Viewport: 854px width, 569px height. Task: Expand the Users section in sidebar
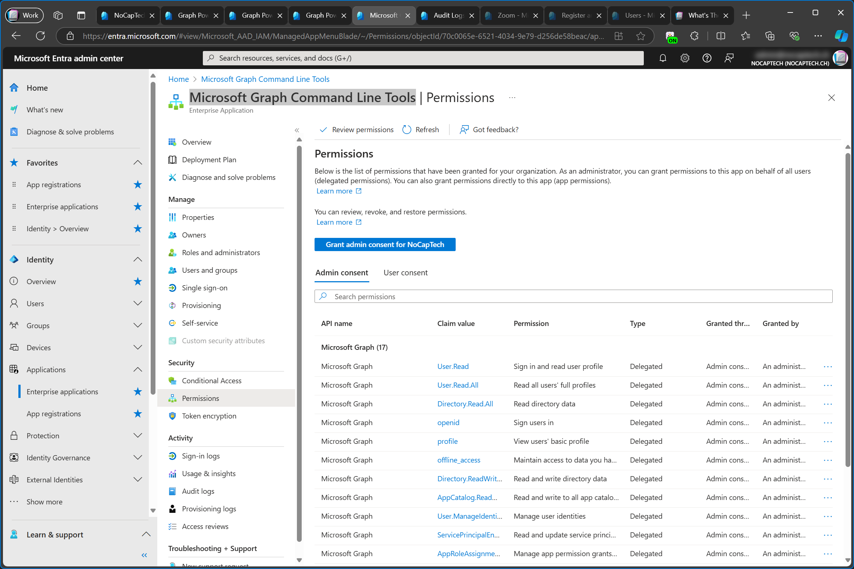pos(138,304)
